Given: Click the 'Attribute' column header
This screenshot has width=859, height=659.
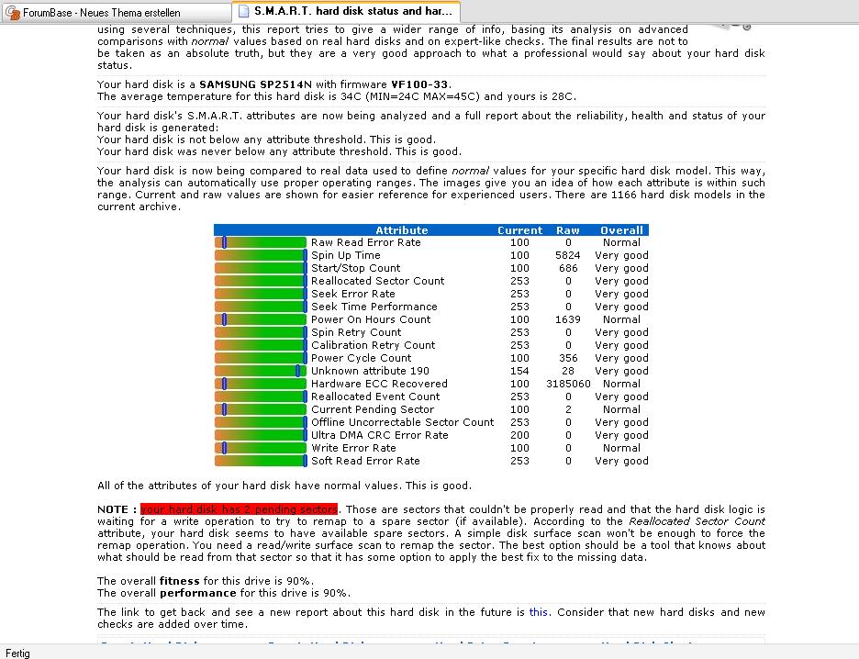Looking at the screenshot, I should pyautogui.click(x=402, y=230).
